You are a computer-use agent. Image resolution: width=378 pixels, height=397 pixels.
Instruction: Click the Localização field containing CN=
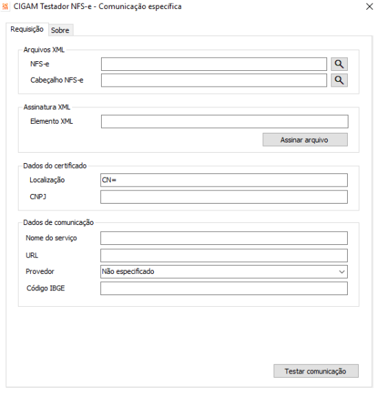224,180
